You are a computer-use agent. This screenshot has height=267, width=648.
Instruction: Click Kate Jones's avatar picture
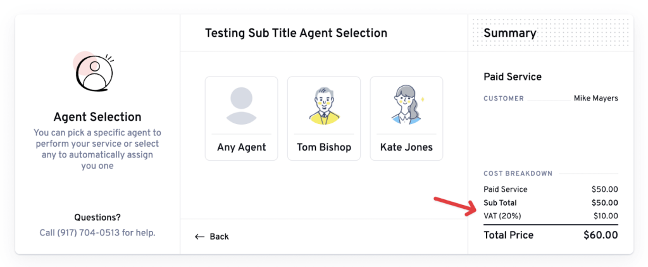406,106
